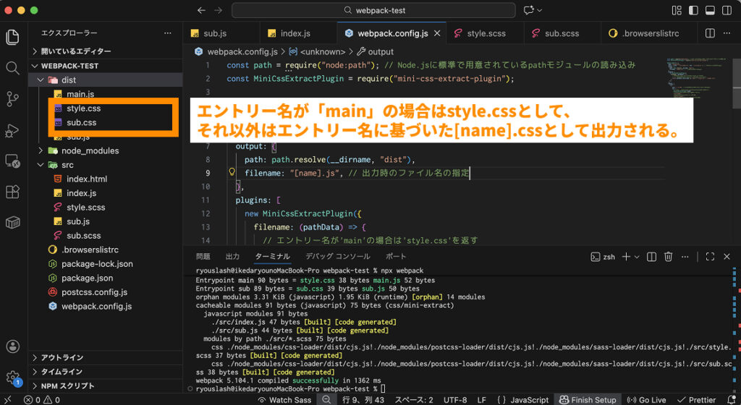Start the Go Live server
The image size is (741, 405).
(x=647, y=399)
